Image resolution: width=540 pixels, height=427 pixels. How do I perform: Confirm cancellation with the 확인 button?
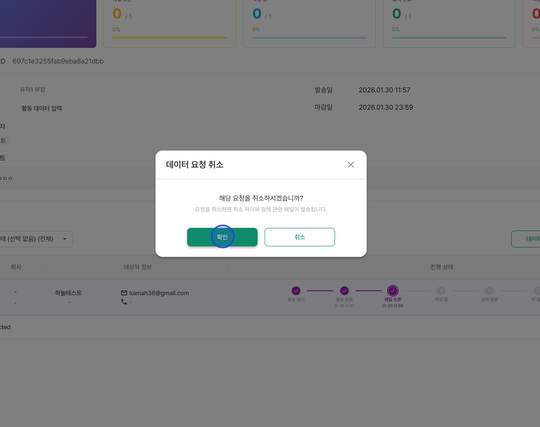[222, 237]
